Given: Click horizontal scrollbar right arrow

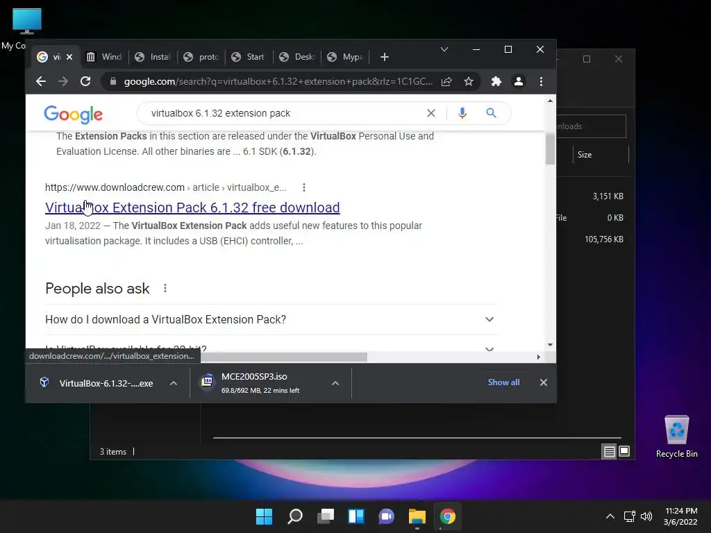Looking at the screenshot, I should pyautogui.click(x=538, y=357).
